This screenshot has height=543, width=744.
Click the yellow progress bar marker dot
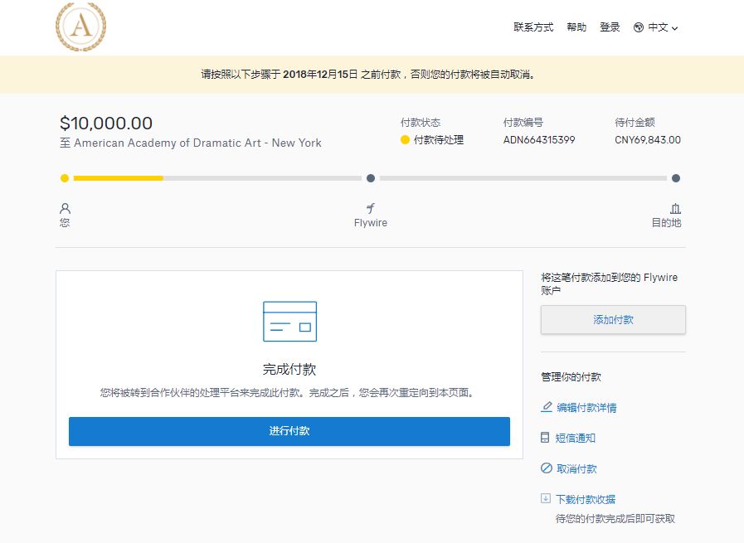pos(65,177)
